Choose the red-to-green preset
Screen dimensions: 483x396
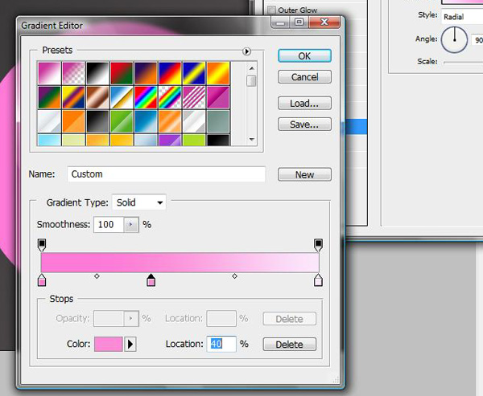point(122,73)
